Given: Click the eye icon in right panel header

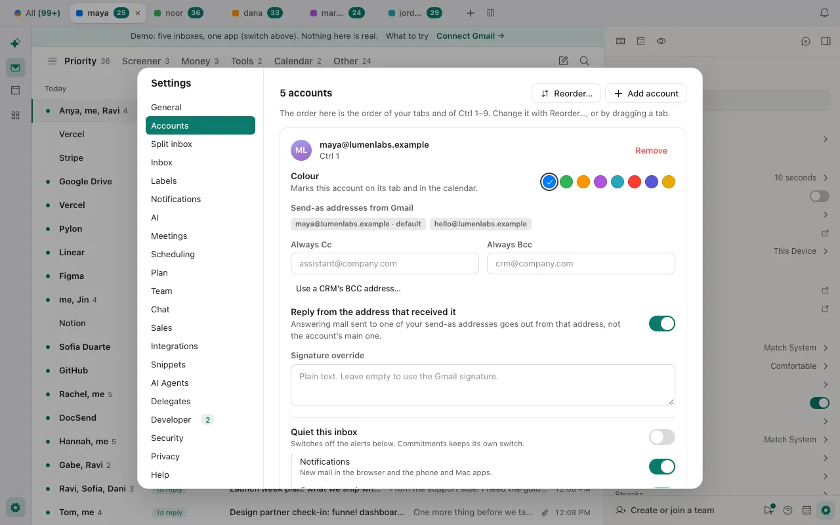Looking at the screenshot, I should pyautogui.click(x=661, y=41).
